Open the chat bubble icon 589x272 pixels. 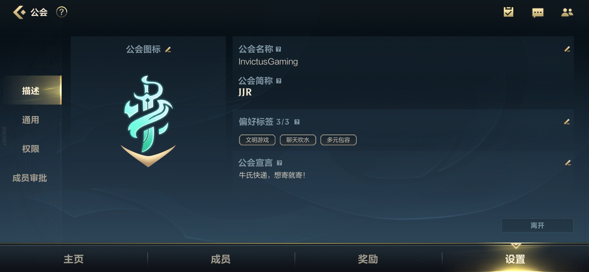(x=538, y=13)
